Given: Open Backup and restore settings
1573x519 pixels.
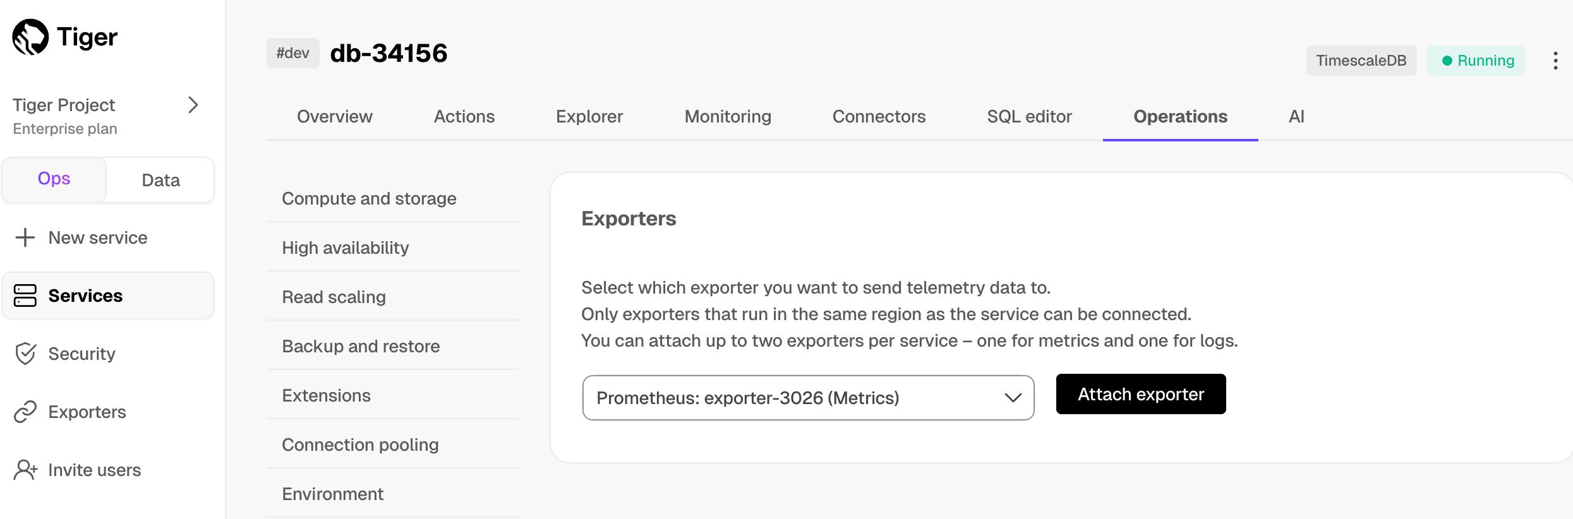Looking at the screenshot, I should (x=361, y=347).
